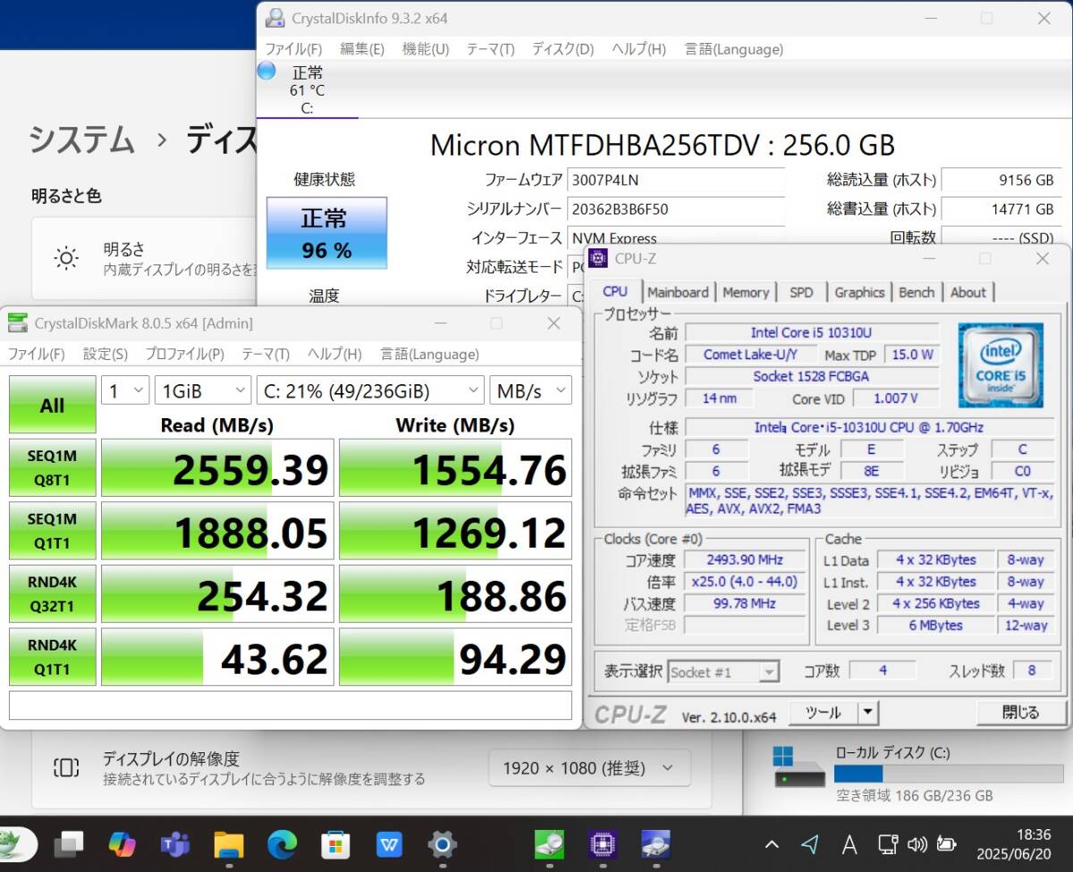Screen dimensions: 1073x872
Task: Open CrystalDiskMark 言語(Language) menu
Action: click(x=429, y=354)
